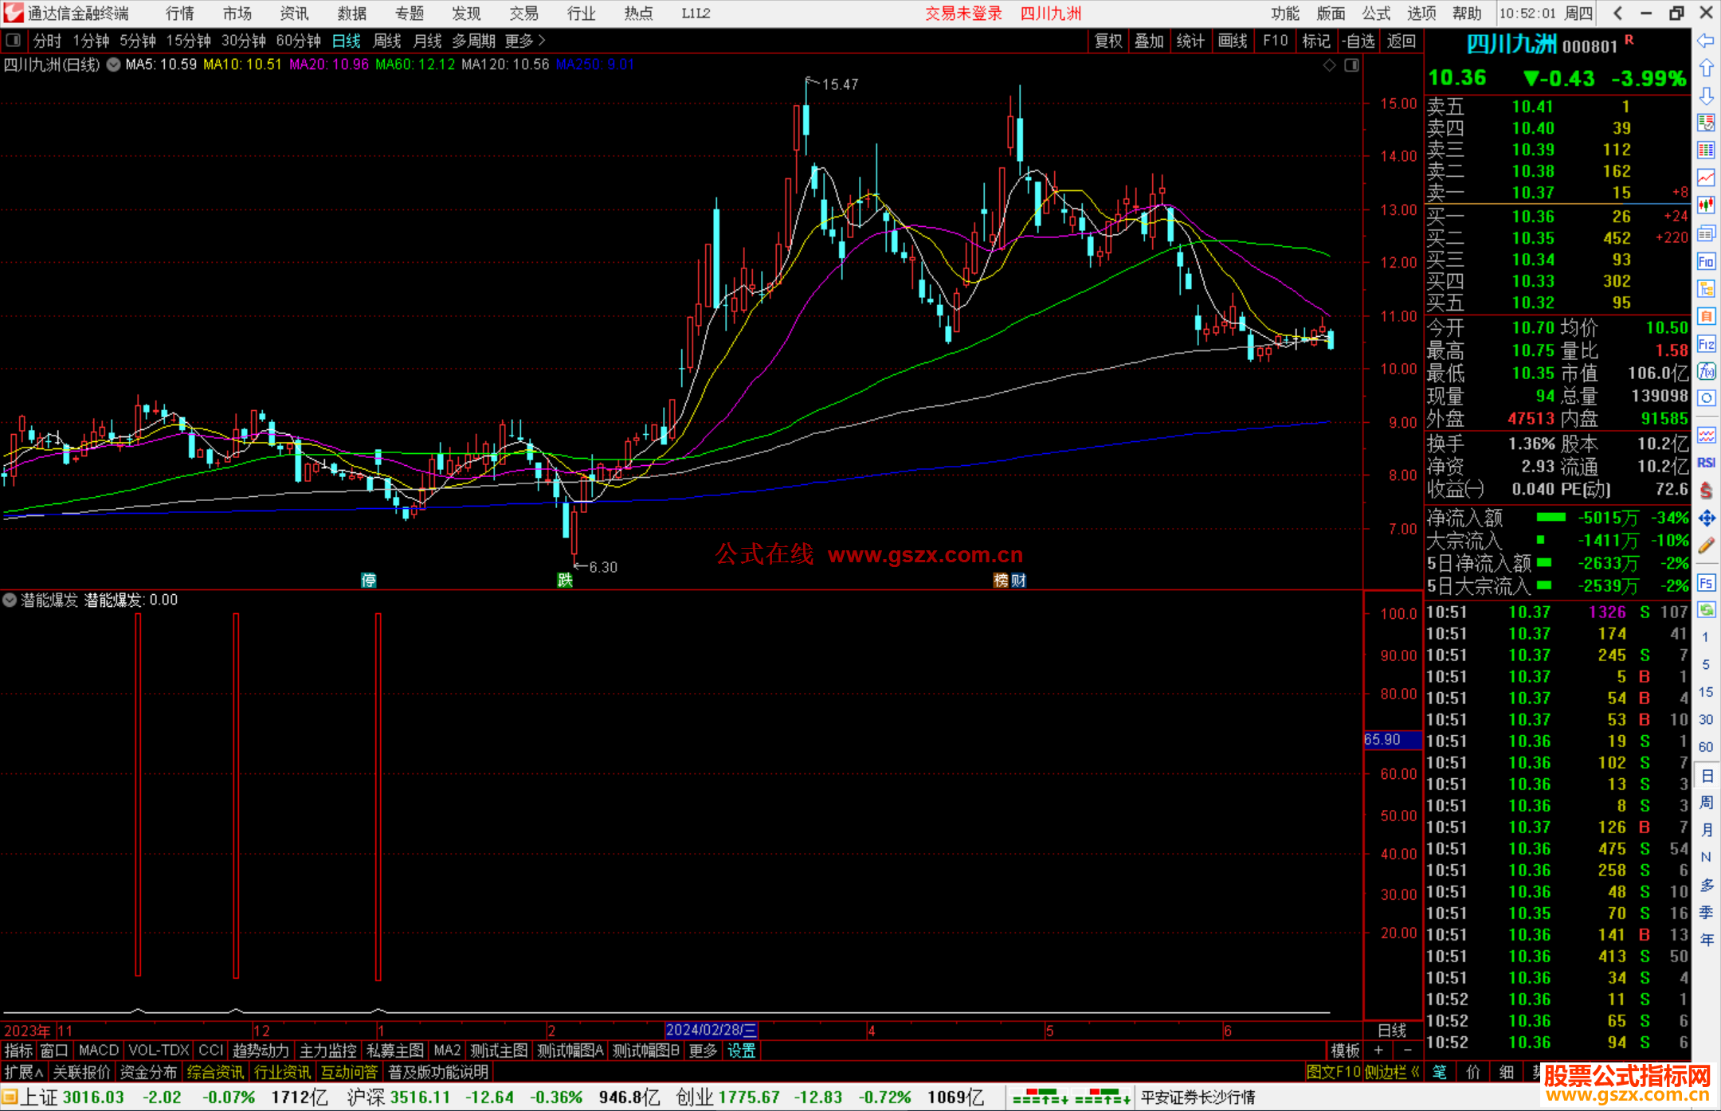The width and height of the screenshot is (1721, 1111).
Task: Expand the 扩展 panel at bottom left
Action: [24, 1072]
